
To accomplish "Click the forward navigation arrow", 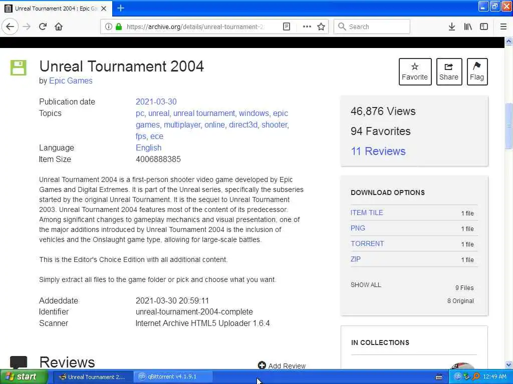I will click(27, 26).
